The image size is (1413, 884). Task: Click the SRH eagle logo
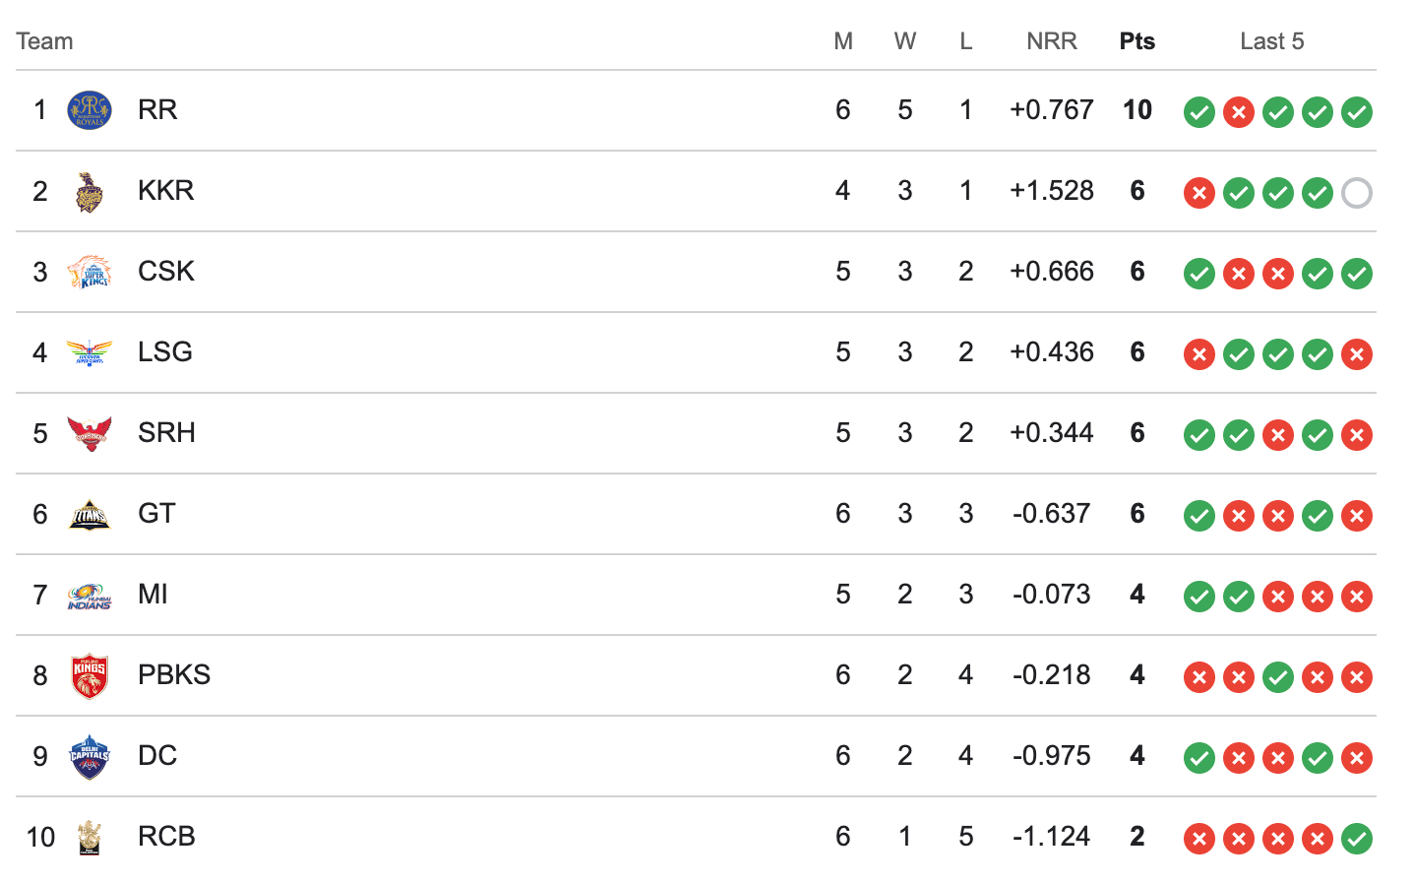[x=89, y=433]
